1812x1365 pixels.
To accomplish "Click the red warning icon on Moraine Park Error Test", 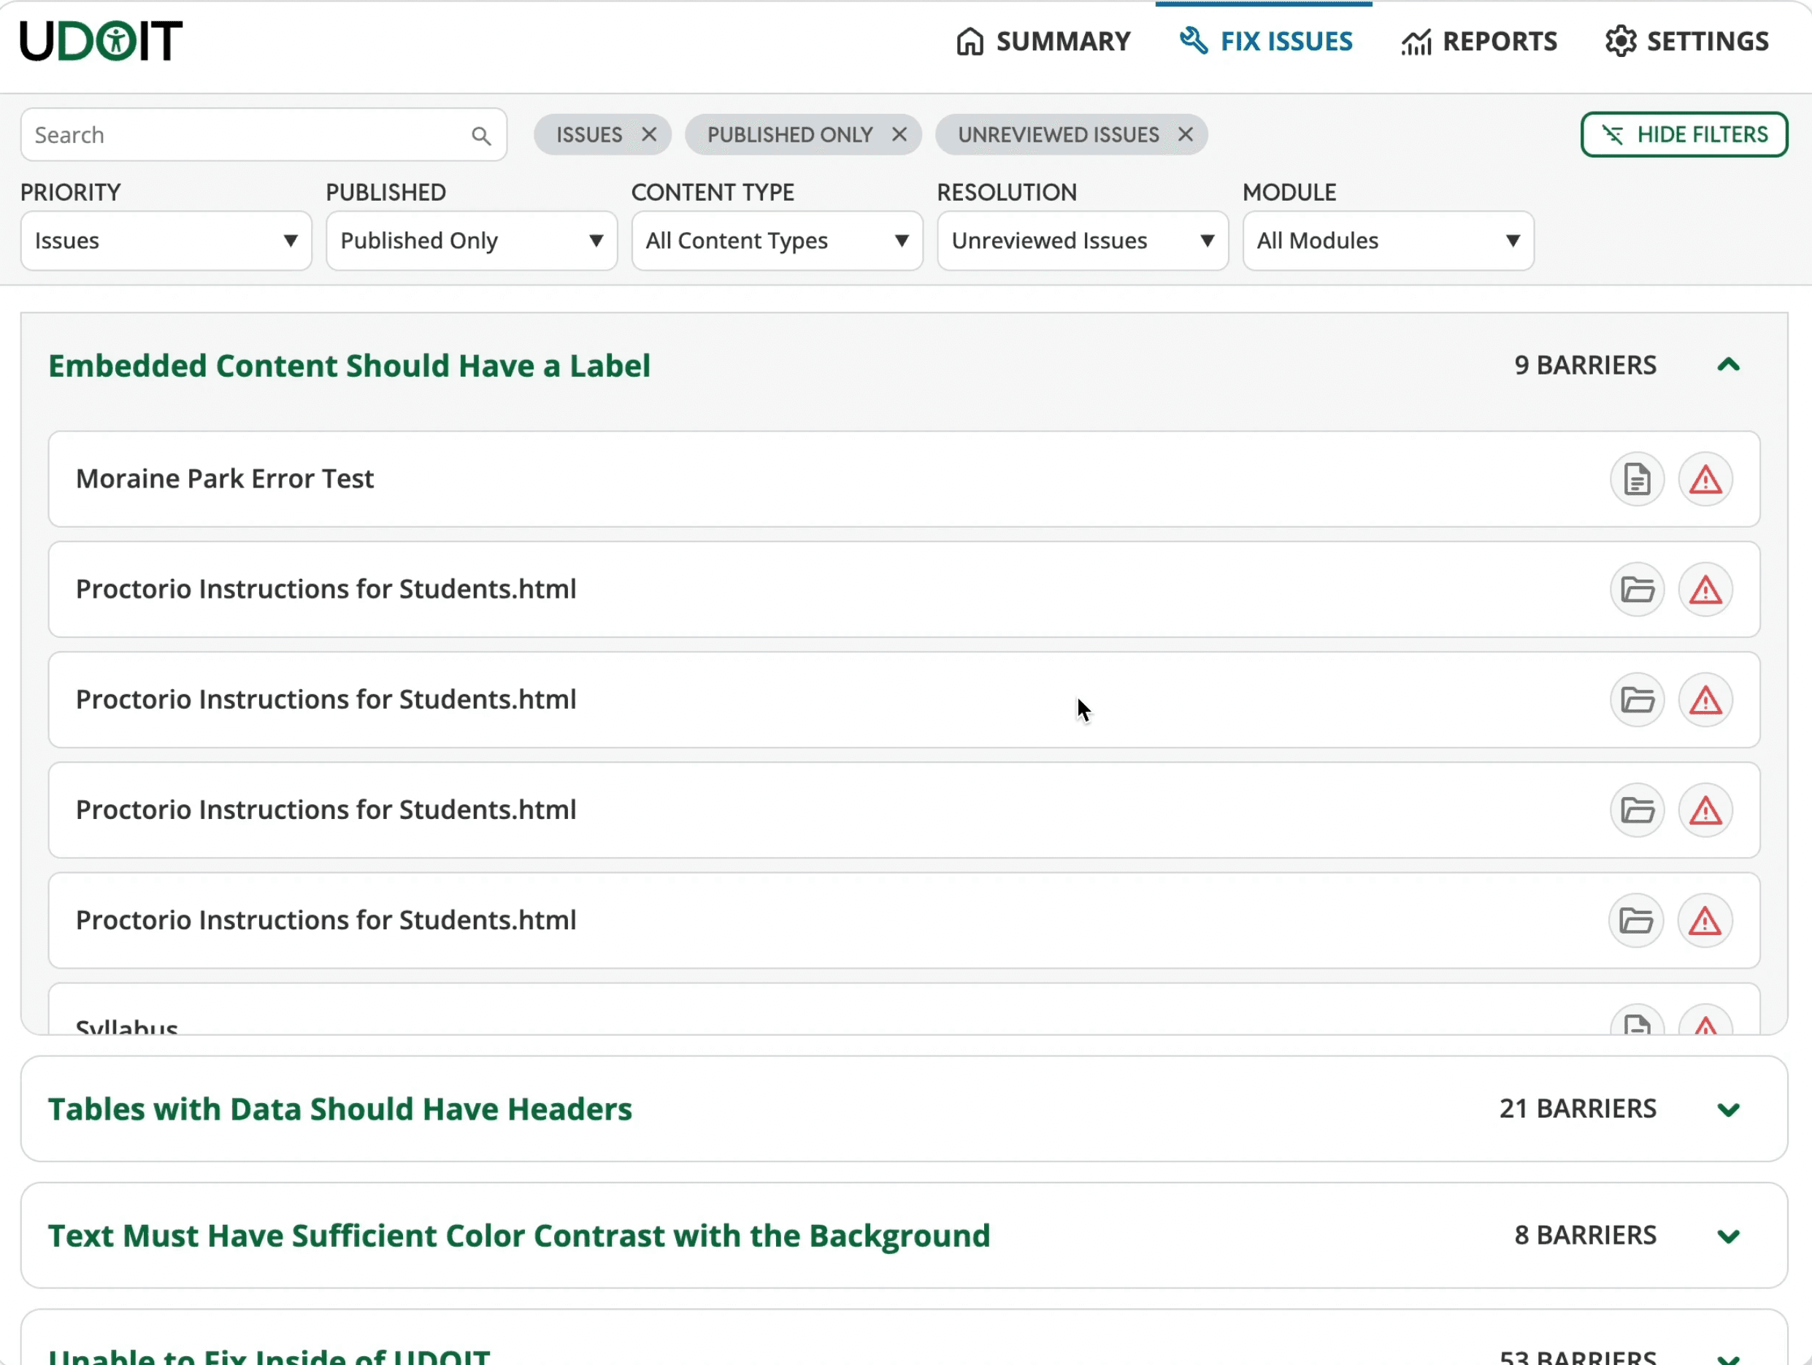I will (x=1705, y=479).
